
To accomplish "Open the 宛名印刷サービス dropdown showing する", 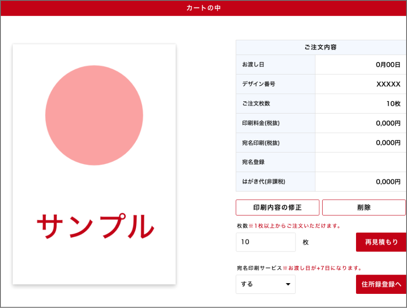I will point(266,284).
